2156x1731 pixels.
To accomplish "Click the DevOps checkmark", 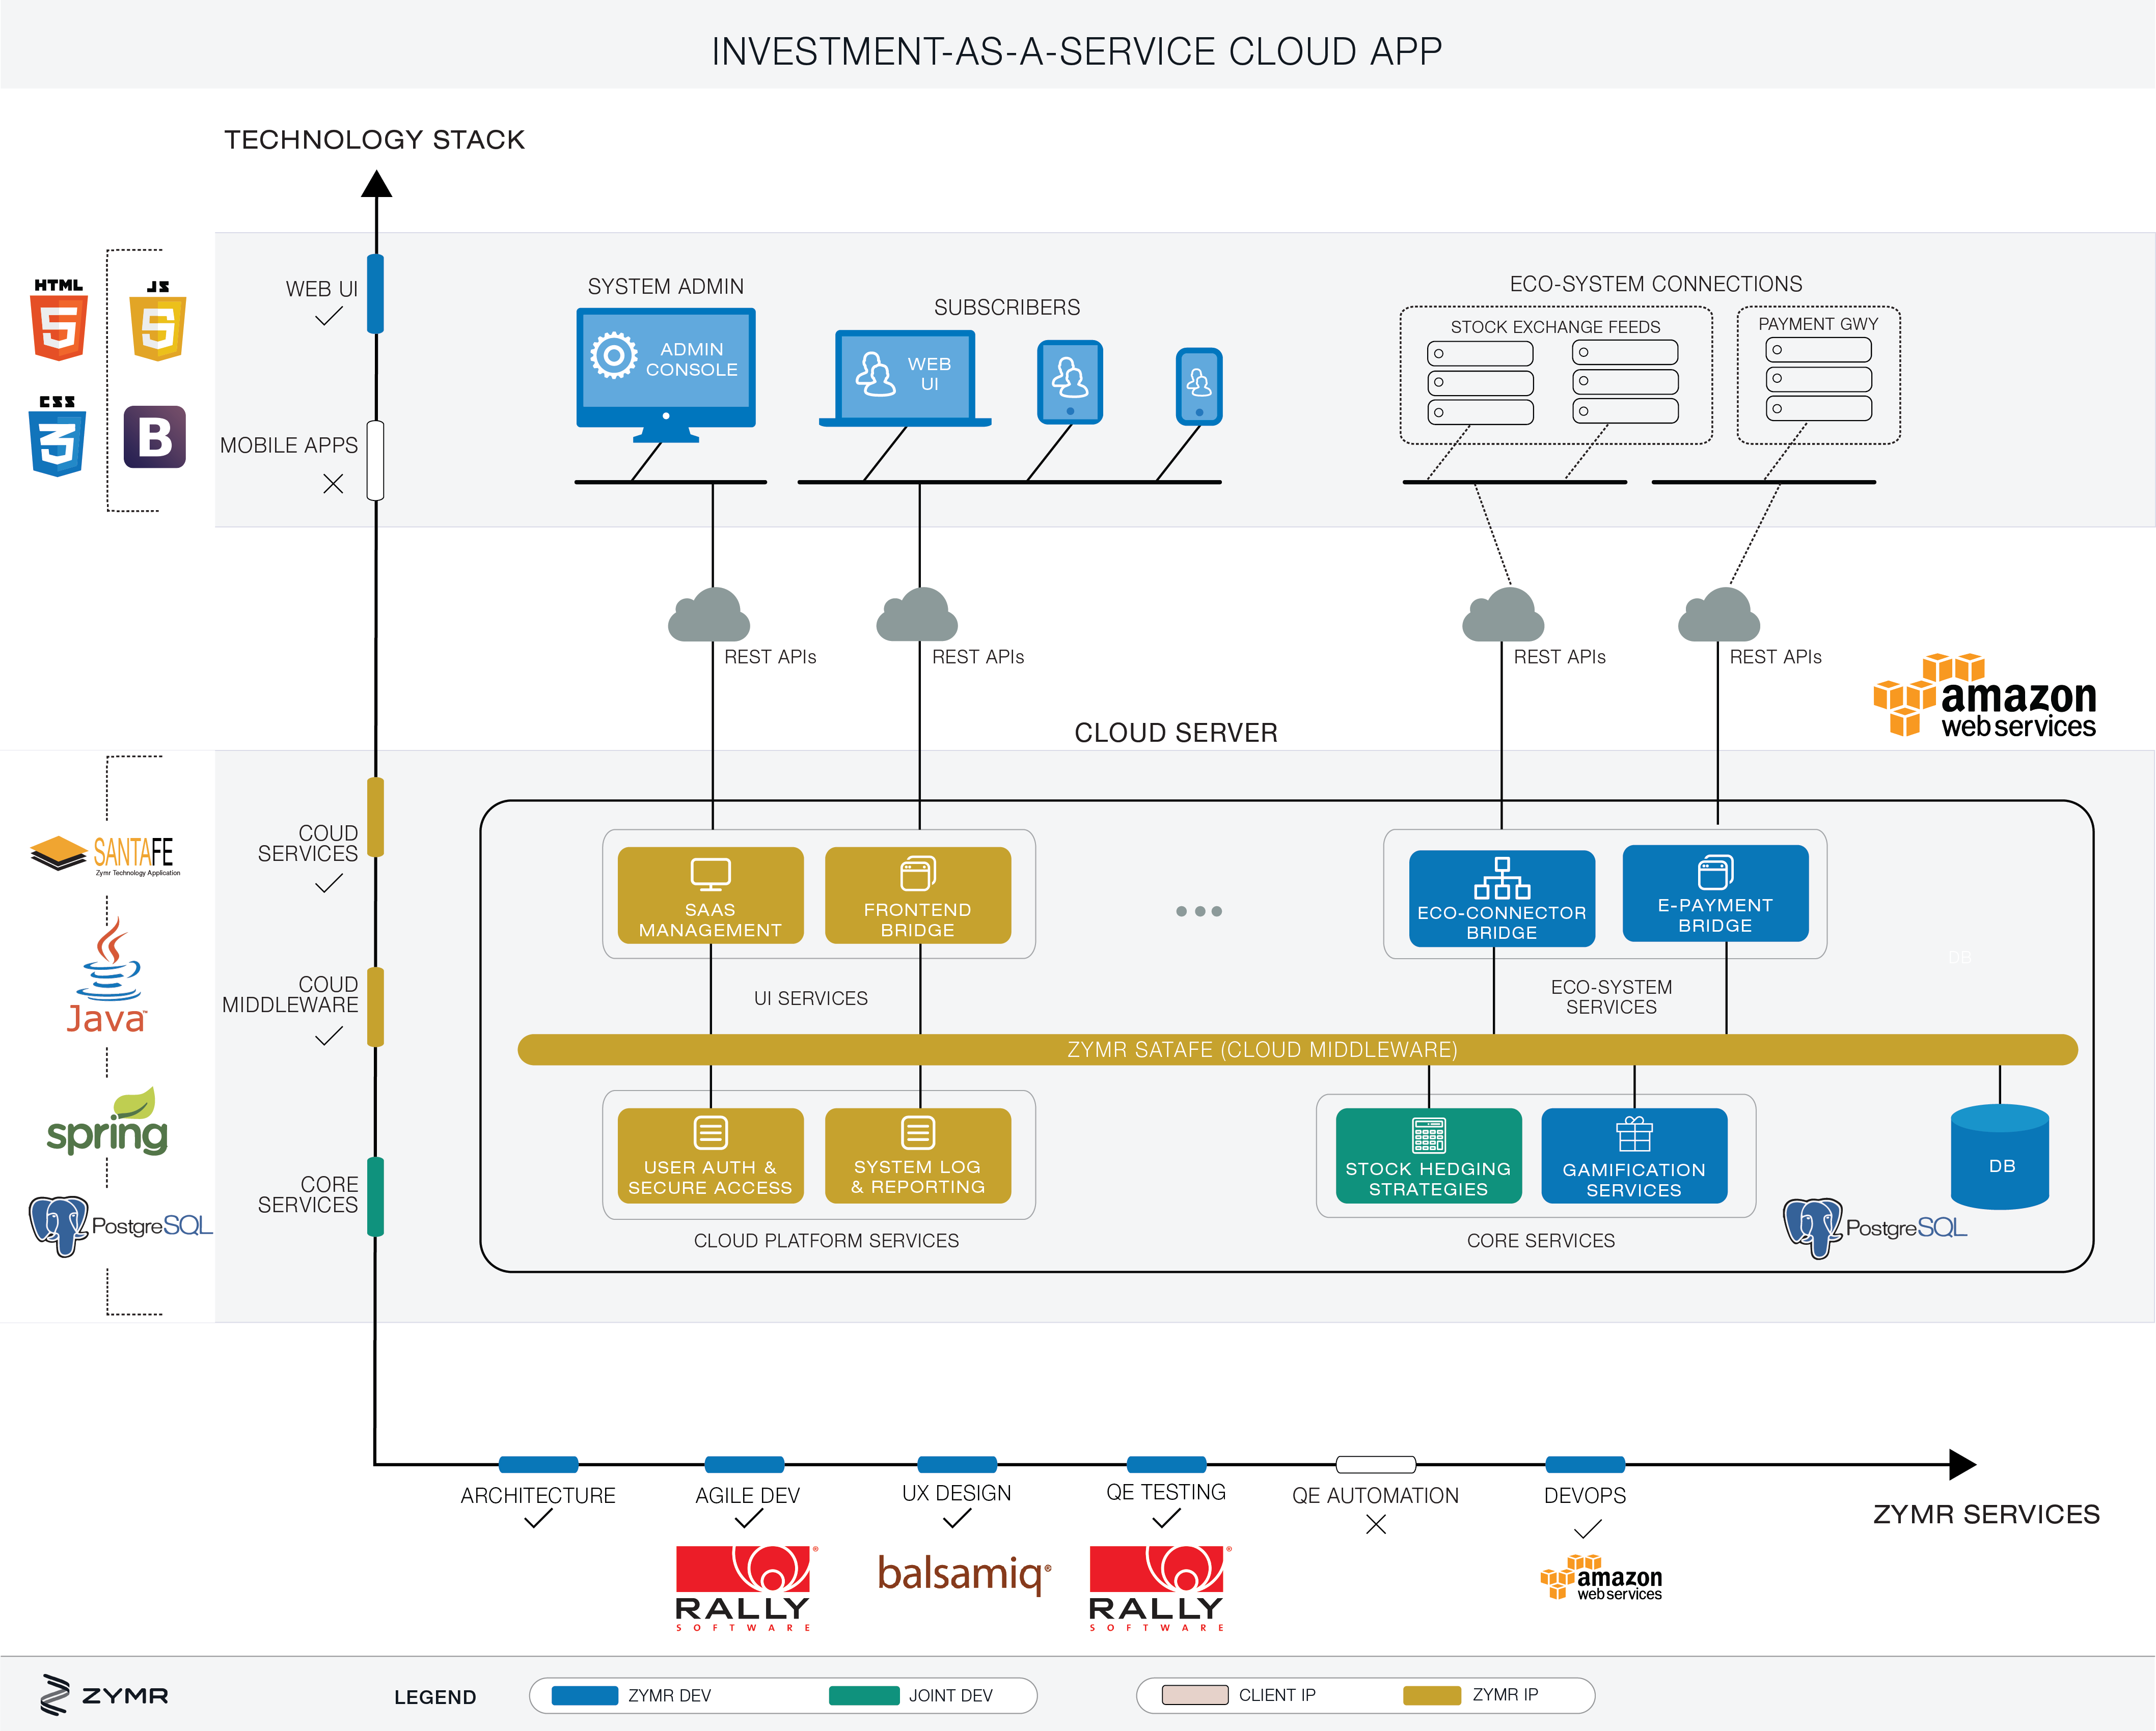I will click(1587, 1529).
